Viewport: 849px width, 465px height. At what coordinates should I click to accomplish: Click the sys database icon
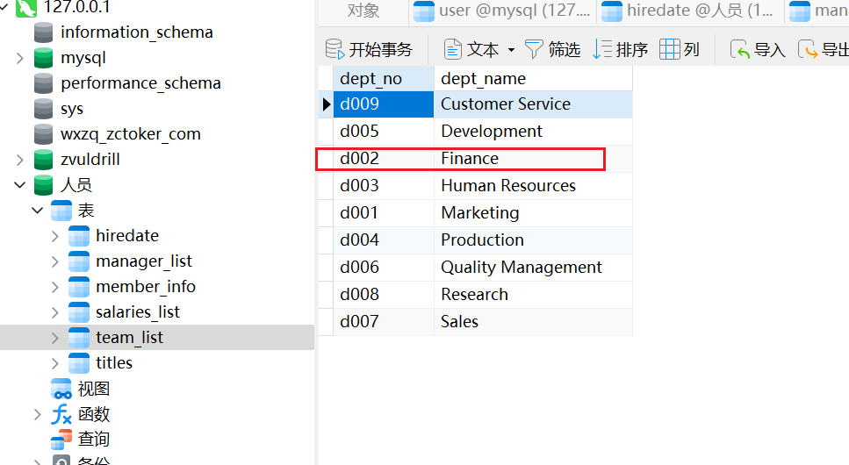point(43,109)
